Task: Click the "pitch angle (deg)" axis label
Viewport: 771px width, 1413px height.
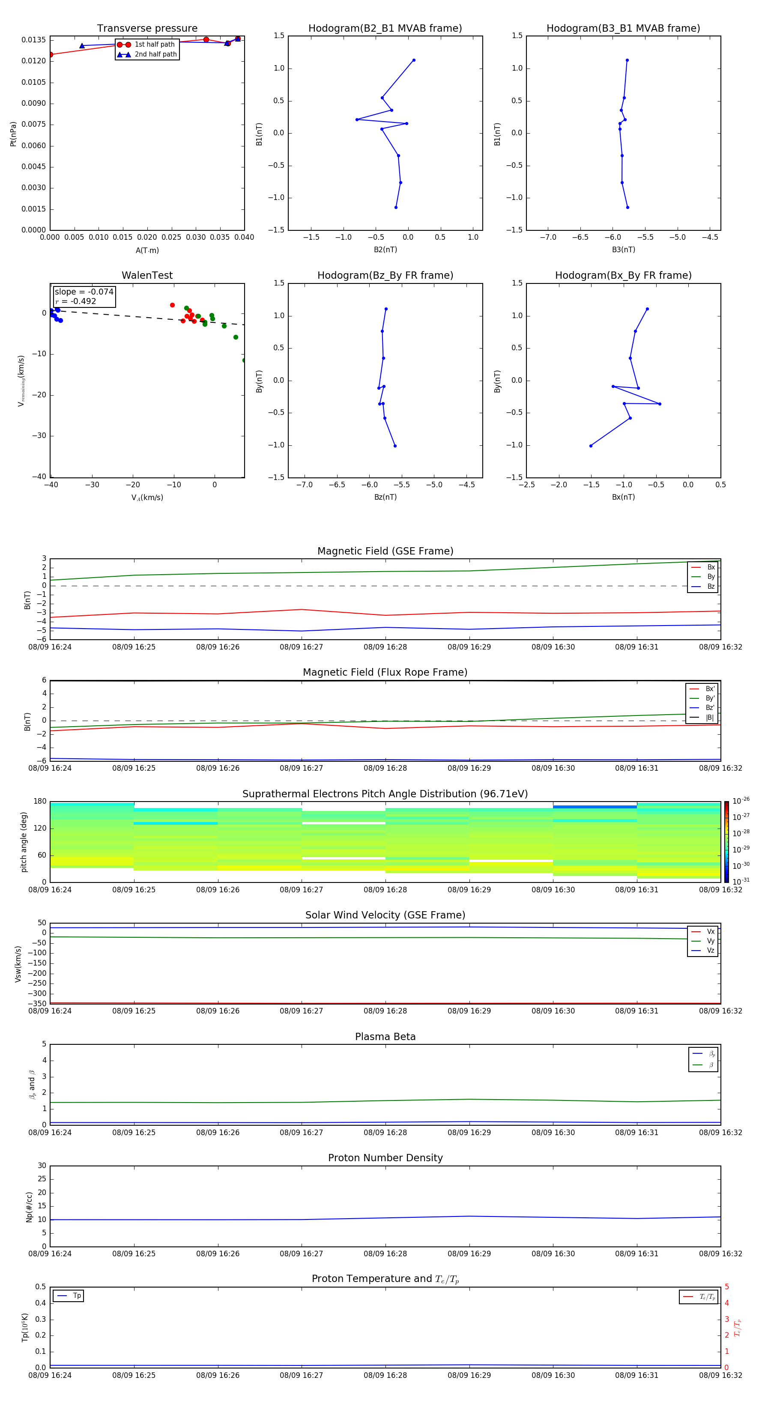Action: [24, 842]
